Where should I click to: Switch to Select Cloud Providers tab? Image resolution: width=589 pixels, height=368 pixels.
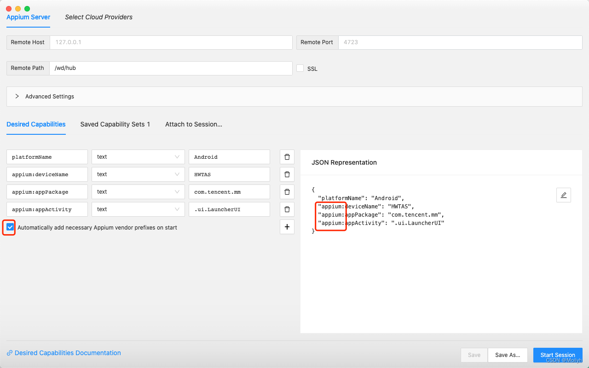98,17
